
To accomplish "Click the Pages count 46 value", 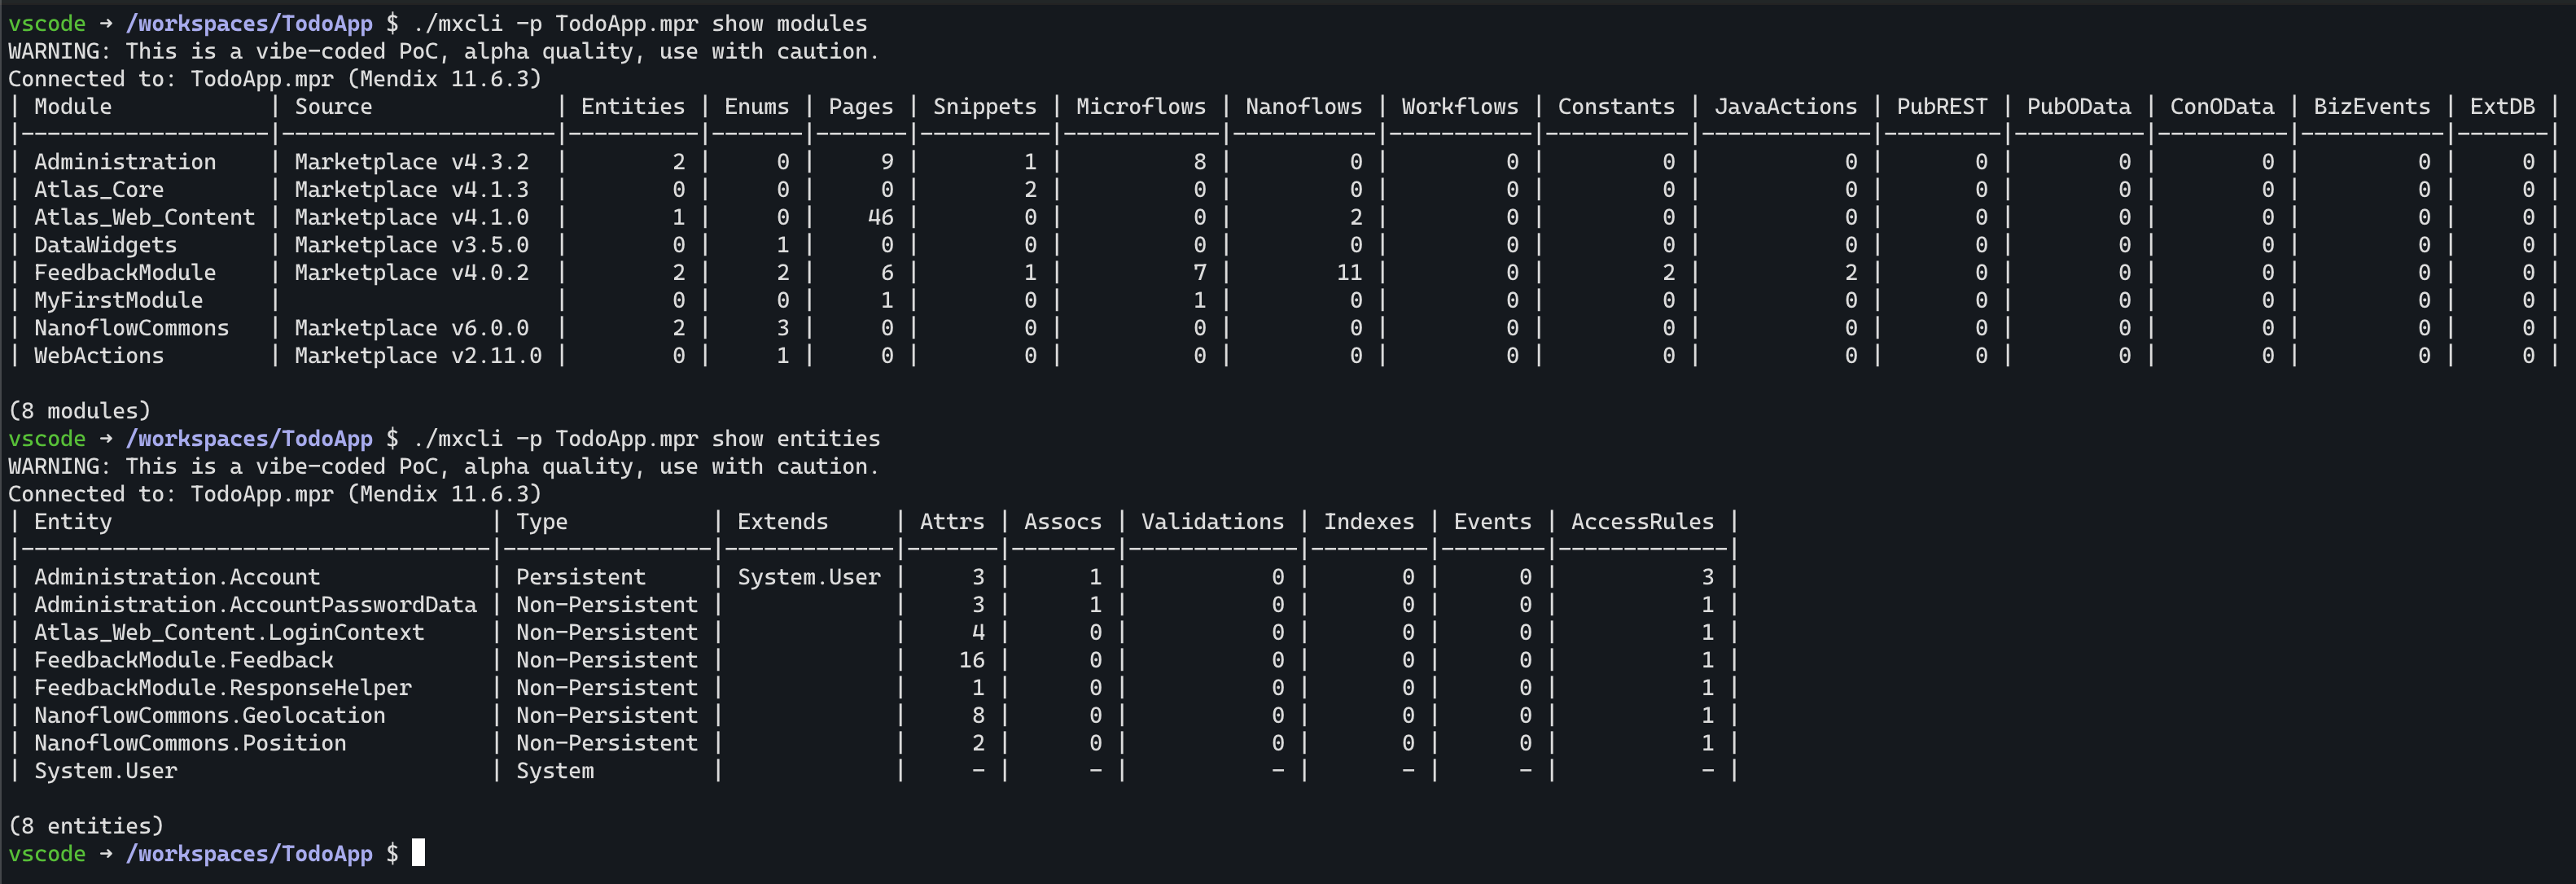I will point(880,217).
